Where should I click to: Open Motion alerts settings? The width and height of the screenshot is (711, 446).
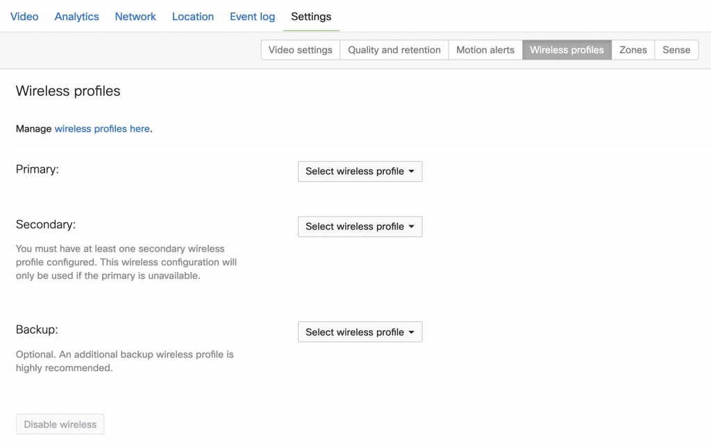485,50
